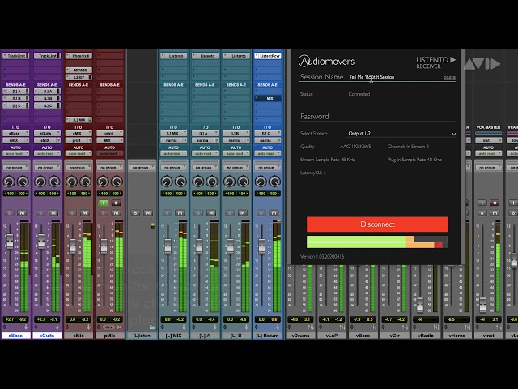Screen dimensions: 518x389
Task: Open the sGuits output path sMIX selector
Action: (x=45, y=140)
